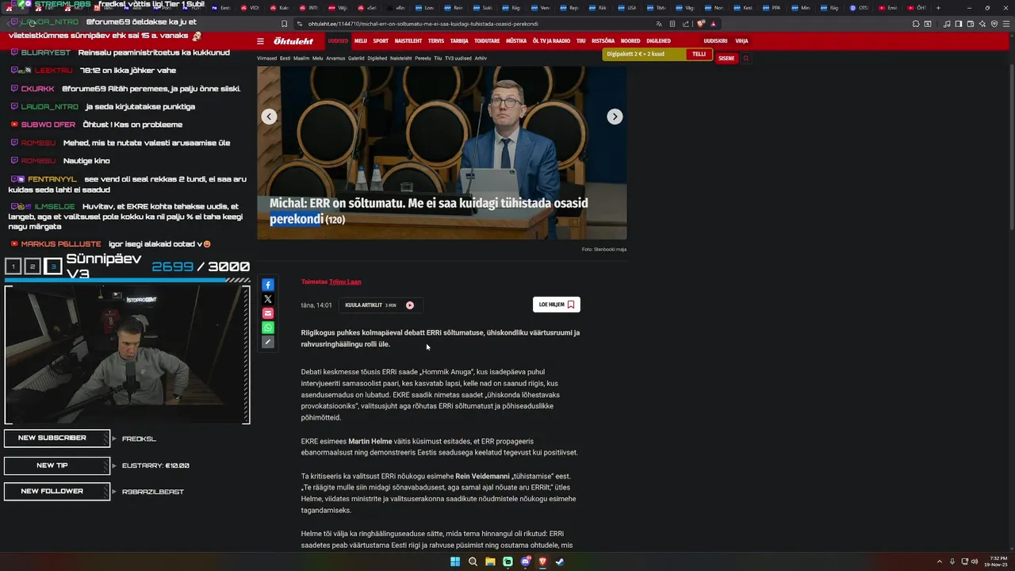The height and width of the screenshot is (571, 1015).
Task: Open the Õhtuleht hamburger menu
Action: tap(260, 40)
